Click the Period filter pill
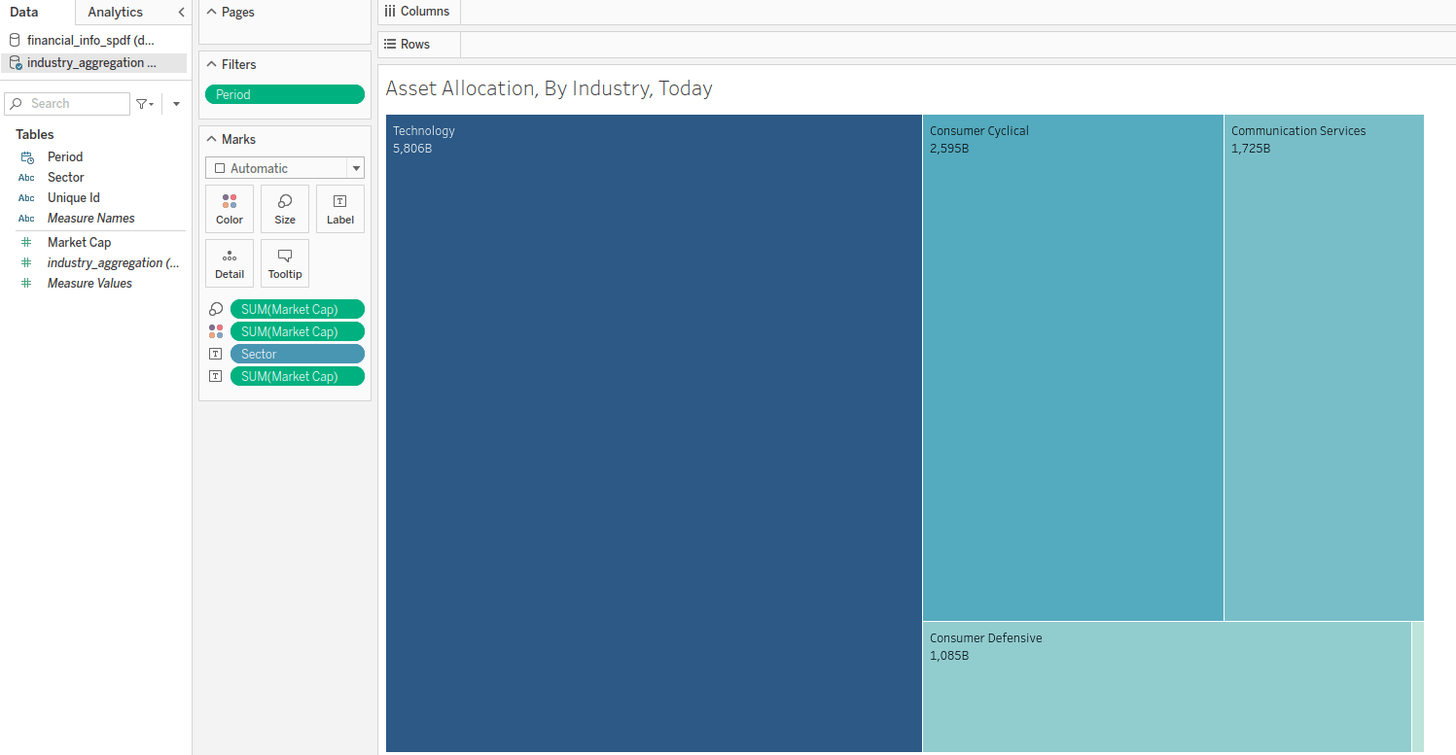 [x=285, y=94]
